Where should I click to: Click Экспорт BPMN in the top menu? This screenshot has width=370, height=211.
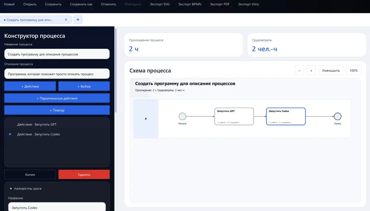pos(190,4)
